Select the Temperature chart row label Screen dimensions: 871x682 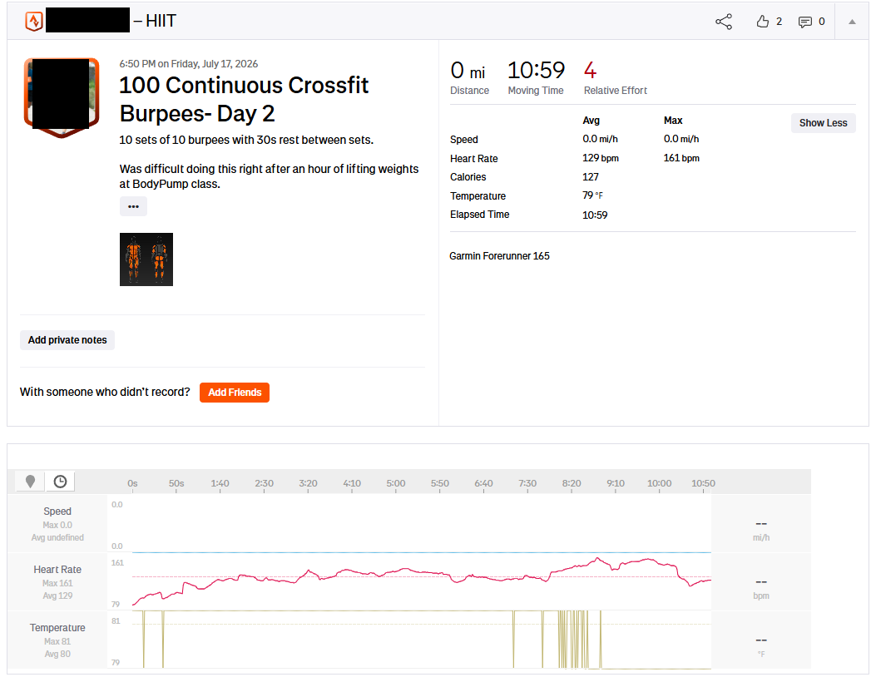click(57, 628)
